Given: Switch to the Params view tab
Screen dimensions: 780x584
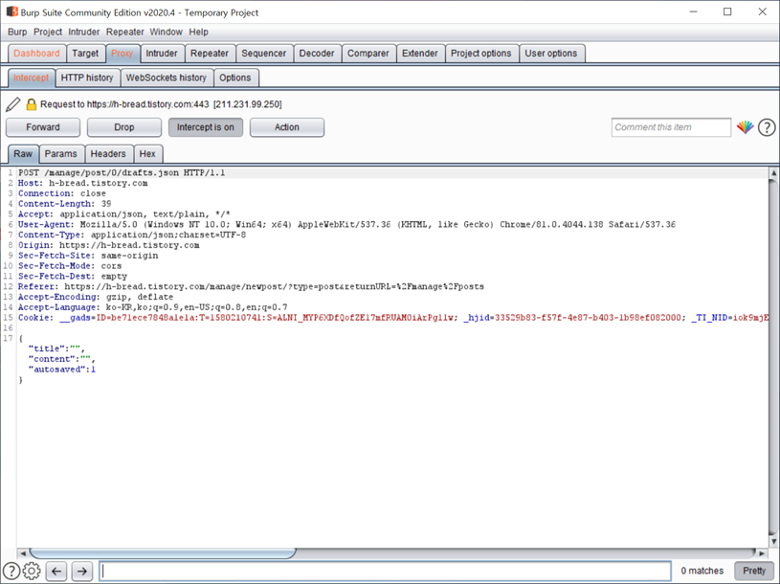Looking at the screenshot, I should (x=60, y=154).
